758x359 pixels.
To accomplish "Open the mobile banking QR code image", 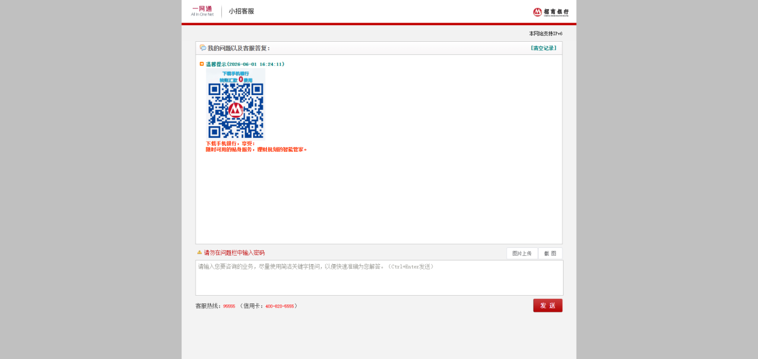I will point(236,104).
